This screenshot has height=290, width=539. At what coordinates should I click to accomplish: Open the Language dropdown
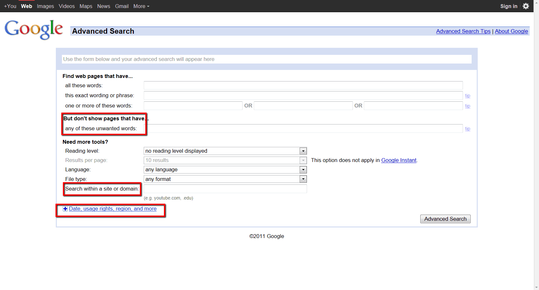[225, 170]
